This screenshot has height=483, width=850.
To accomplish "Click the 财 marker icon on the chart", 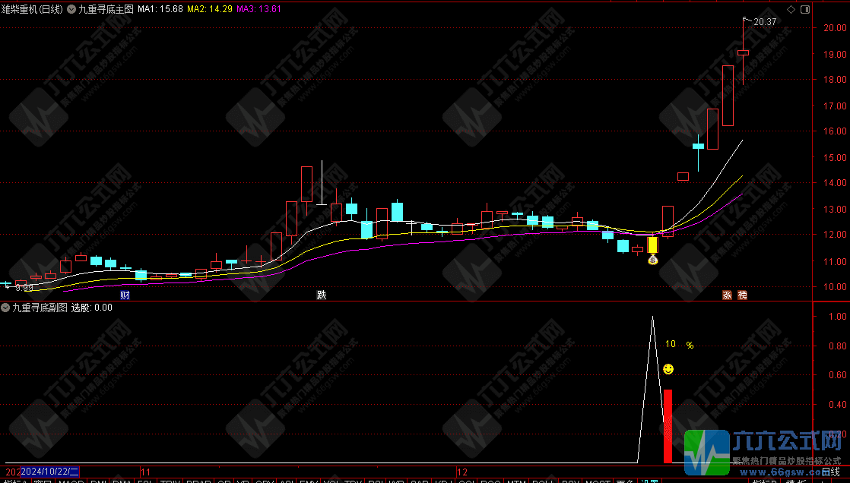I will coord(125,295).
